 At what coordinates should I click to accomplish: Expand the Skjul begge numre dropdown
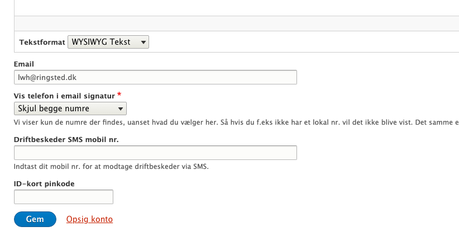pyautogui.click(x=70, y=109)
